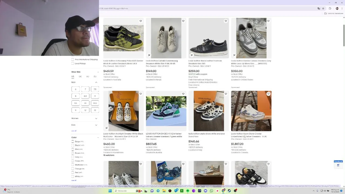345x194 pixels.
Task: Click the image search icon on the Damier Canvas sneakers photo
Action: click(234, 55)
